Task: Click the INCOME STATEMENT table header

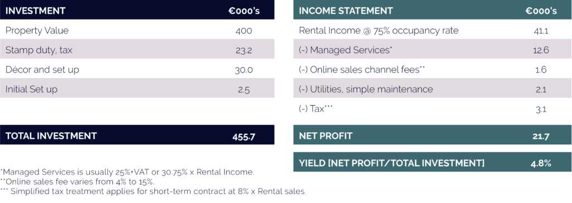Action: 433,10
